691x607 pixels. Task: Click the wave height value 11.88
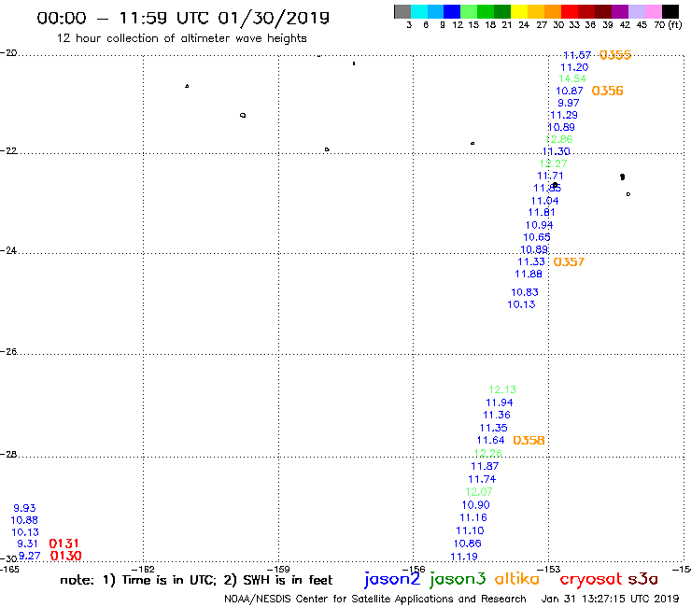click(529, 274)
